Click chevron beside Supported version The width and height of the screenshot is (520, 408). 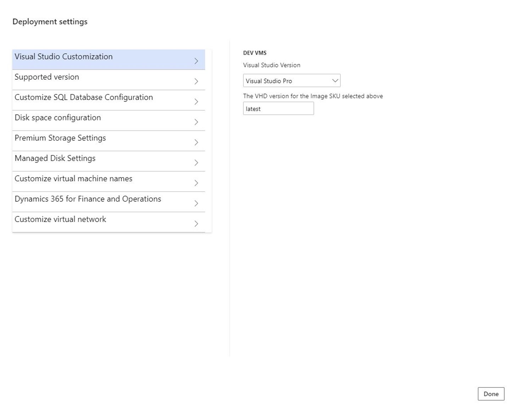[196, 81]
